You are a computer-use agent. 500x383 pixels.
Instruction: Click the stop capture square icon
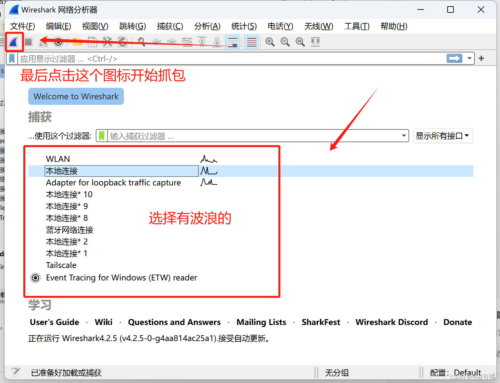click(x=29, y=42)
